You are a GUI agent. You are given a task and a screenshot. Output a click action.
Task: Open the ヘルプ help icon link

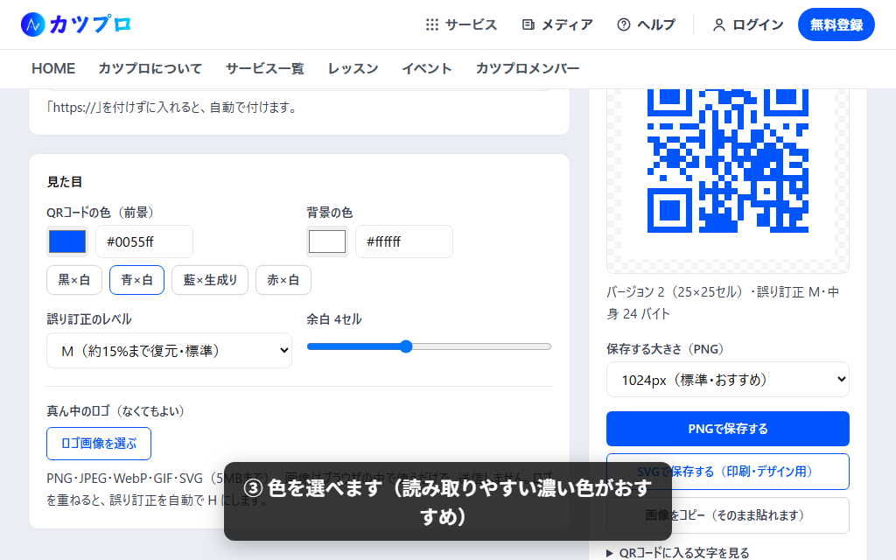click(x=646, y=24)
